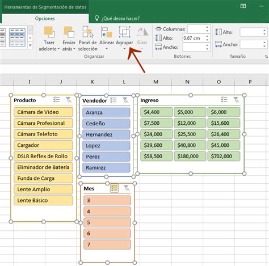This screenshot has height=266, width=269.
Task: Clear filter on Ingreso slicer
Action: 236,100
